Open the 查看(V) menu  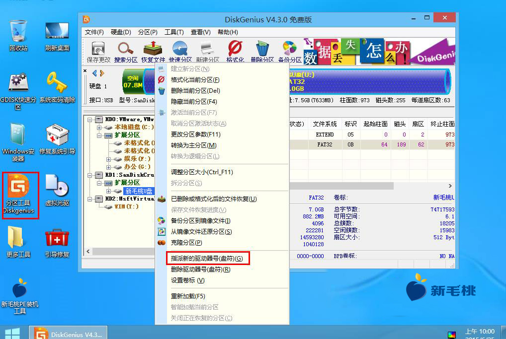point(200,32)
